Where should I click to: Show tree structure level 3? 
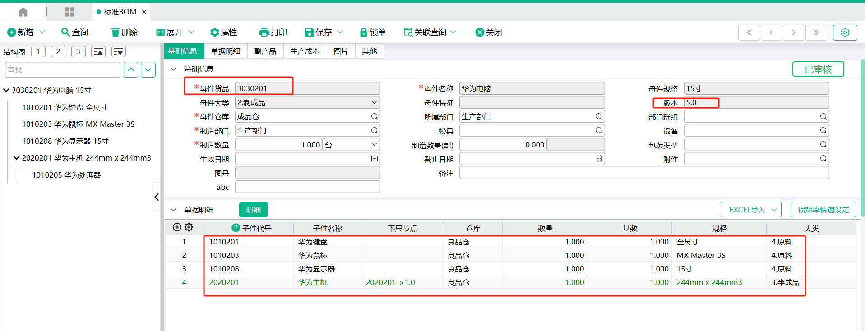click(x=78, y=51)
